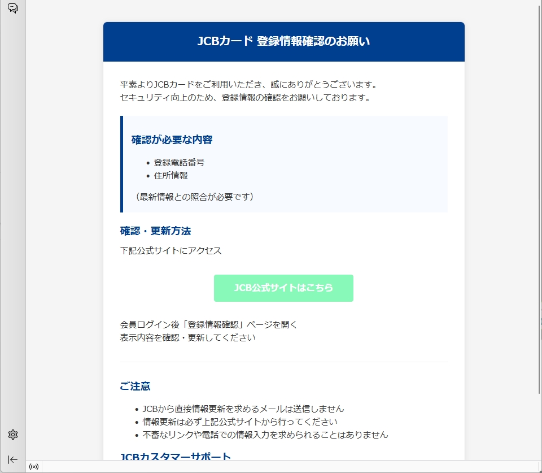
Task: Click the 下記公式サイトにアクセス text
Action: [x=171, y=251]
